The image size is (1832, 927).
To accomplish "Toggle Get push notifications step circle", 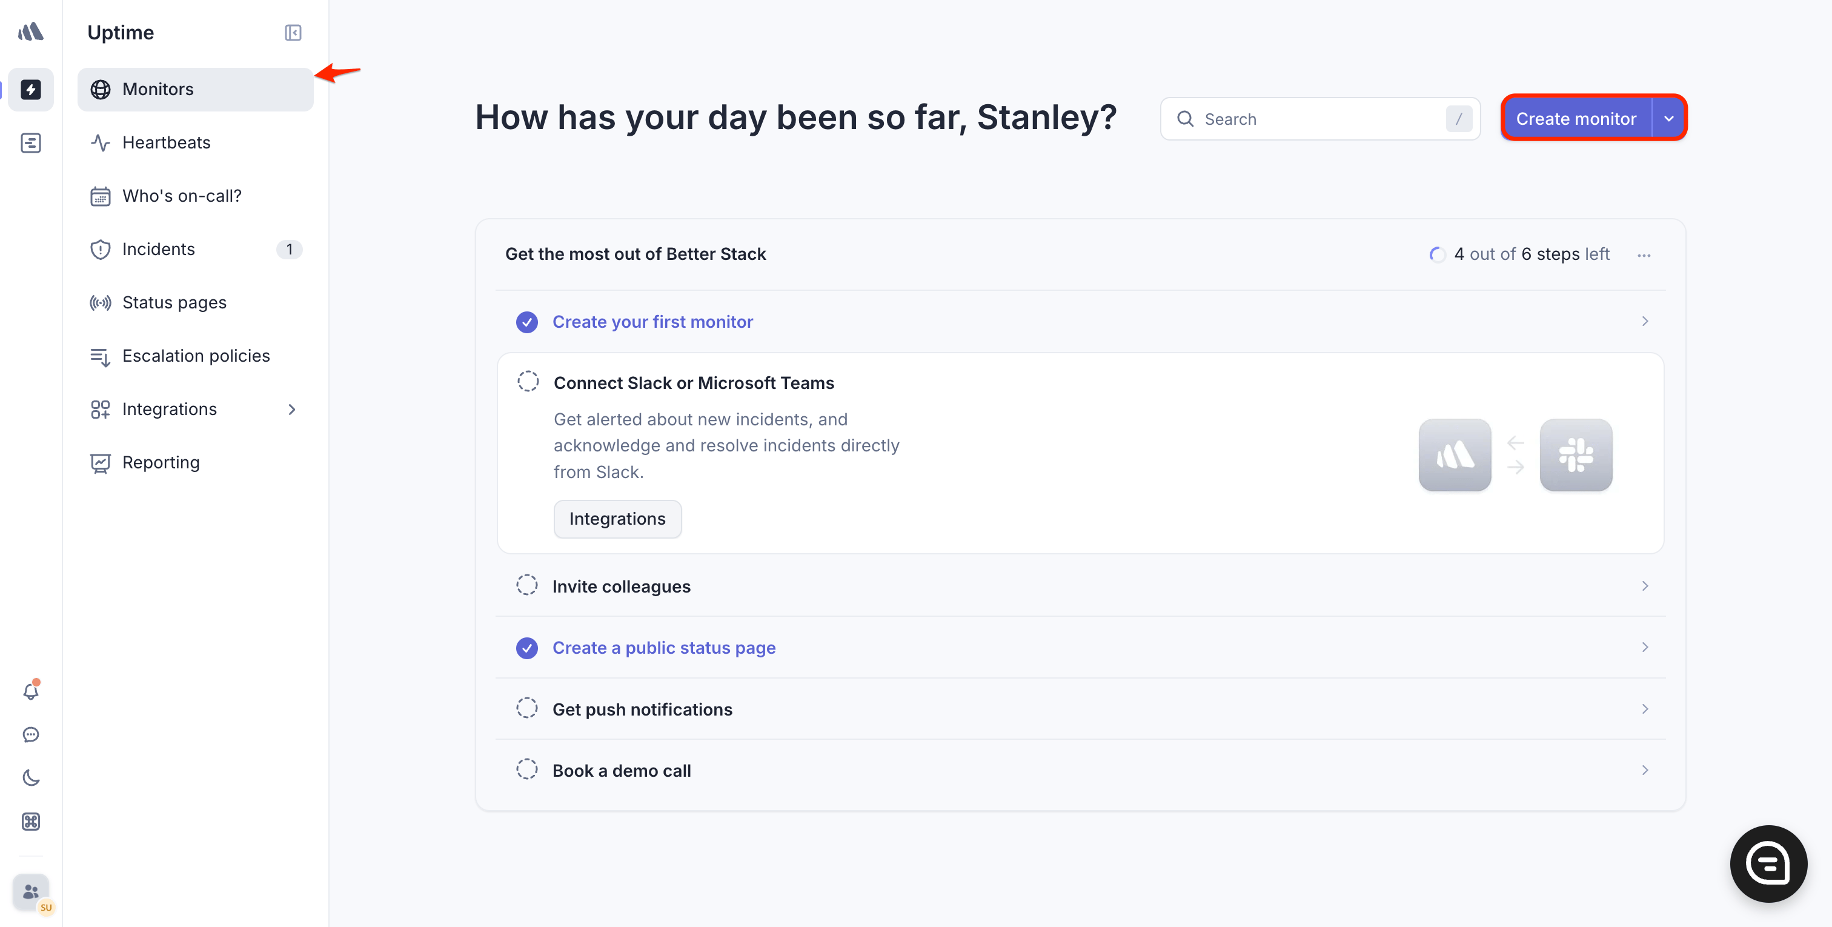I will pos(527,709).
